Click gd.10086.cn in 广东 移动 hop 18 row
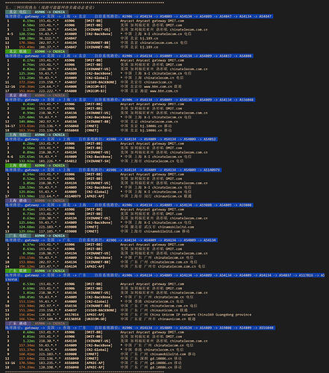Image resolution: width=329 pixels, height=373 pixels. pos(161,367)
